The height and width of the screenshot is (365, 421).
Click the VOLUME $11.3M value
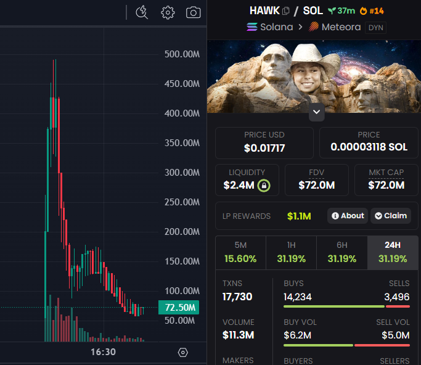coord(238,335)
